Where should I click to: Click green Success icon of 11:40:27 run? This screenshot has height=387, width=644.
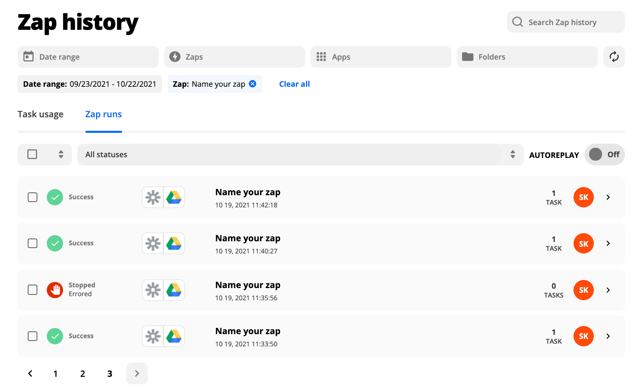(55, 243)
